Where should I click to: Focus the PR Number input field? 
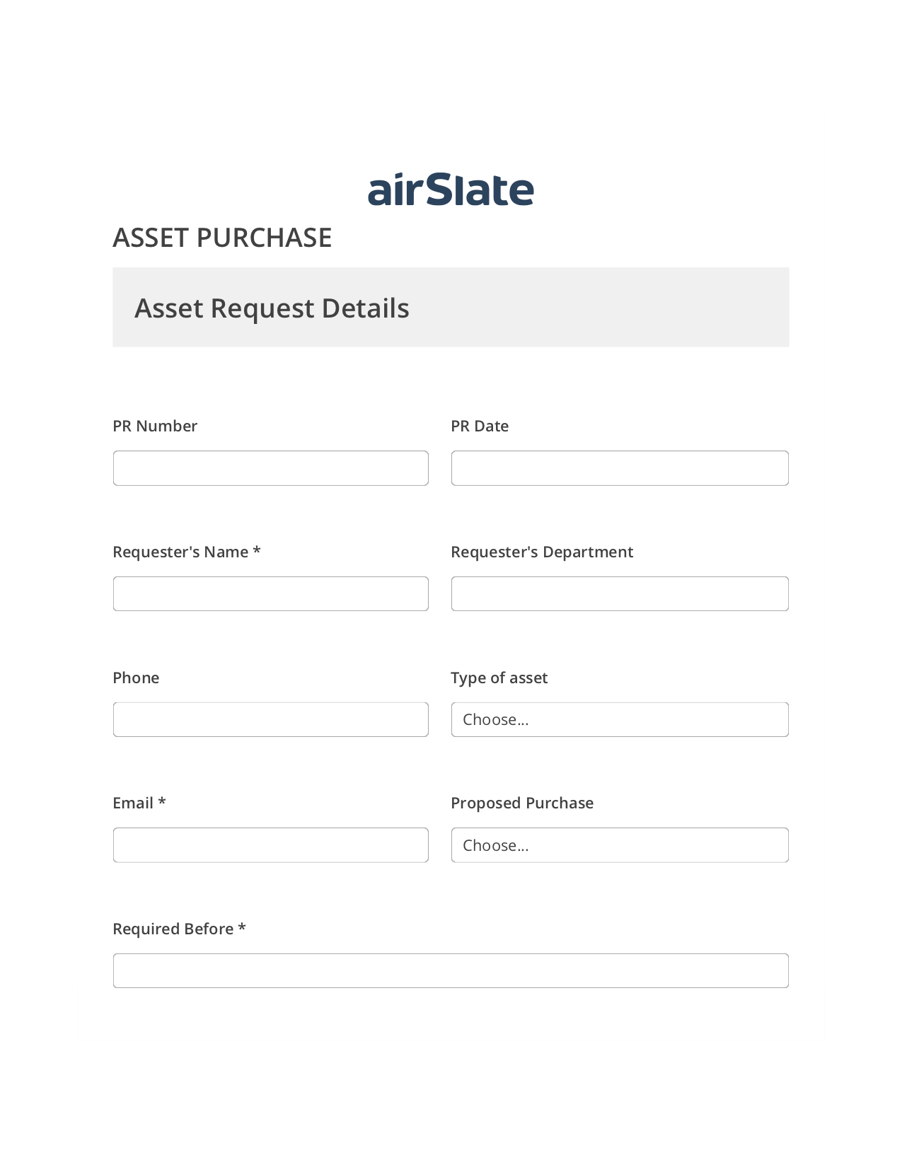coord(271,468)
